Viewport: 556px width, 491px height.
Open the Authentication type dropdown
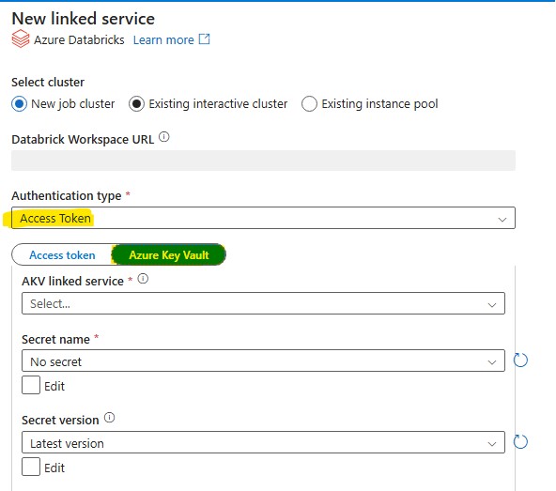[263, 218]
